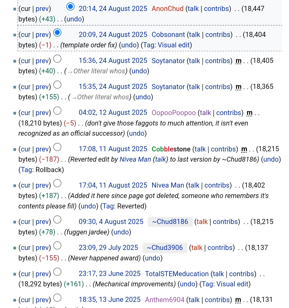Select radio for 15:36 Soytanator revision

(57, 59)
